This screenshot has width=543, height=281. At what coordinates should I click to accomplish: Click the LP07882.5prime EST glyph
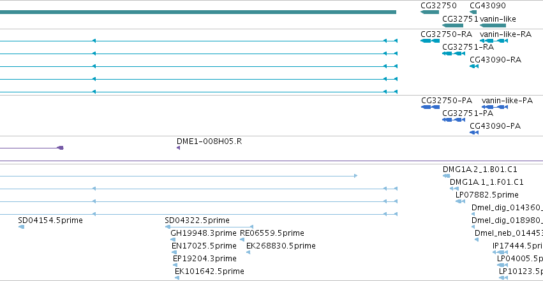click(x=460, y=201)
